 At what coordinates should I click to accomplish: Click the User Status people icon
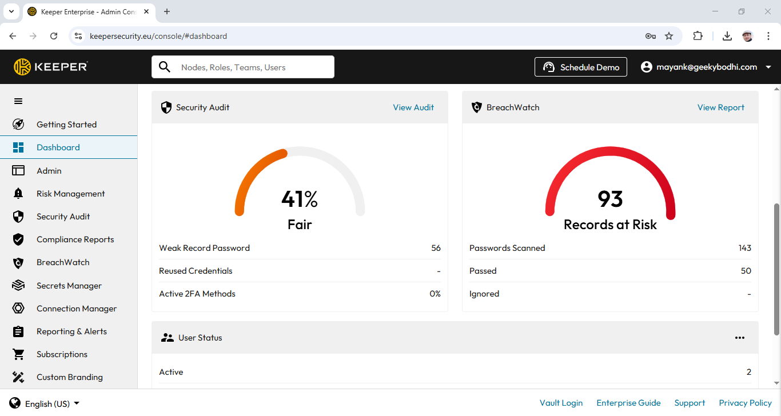[x=167, y=338]
